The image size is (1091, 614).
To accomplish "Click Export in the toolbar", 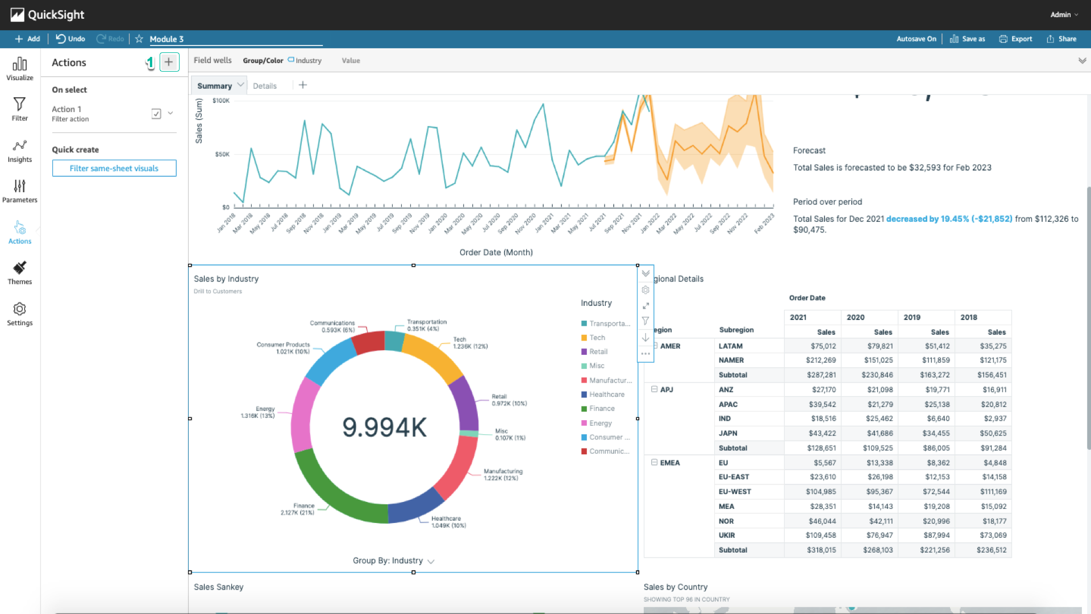I will 1015,39.
